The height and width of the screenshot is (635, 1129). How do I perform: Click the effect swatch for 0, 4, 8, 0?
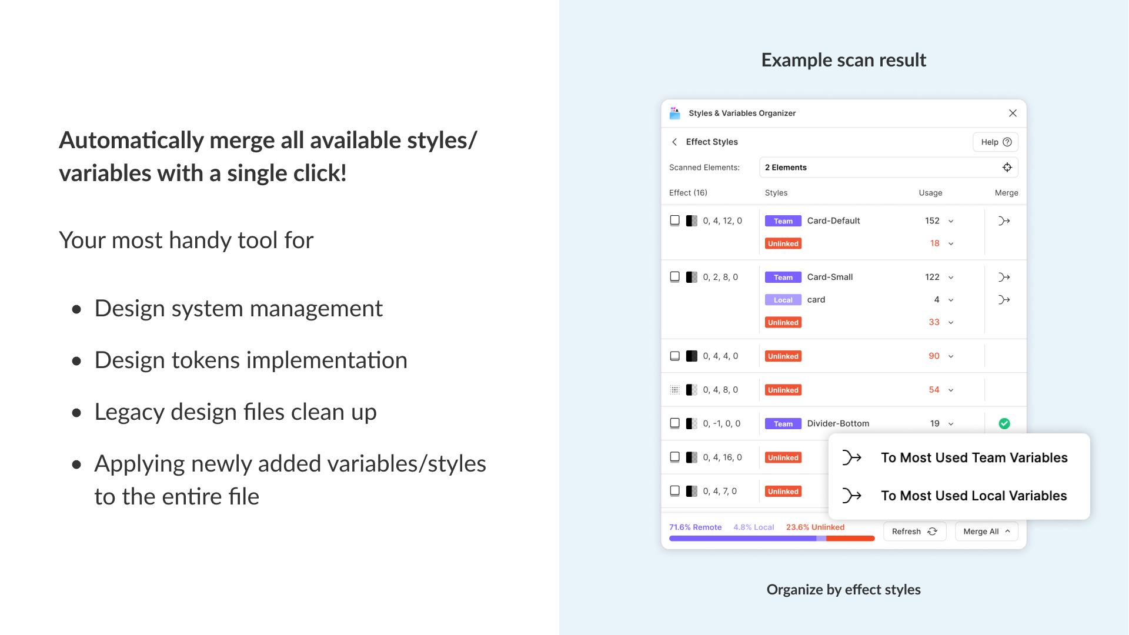click(692, 390)
